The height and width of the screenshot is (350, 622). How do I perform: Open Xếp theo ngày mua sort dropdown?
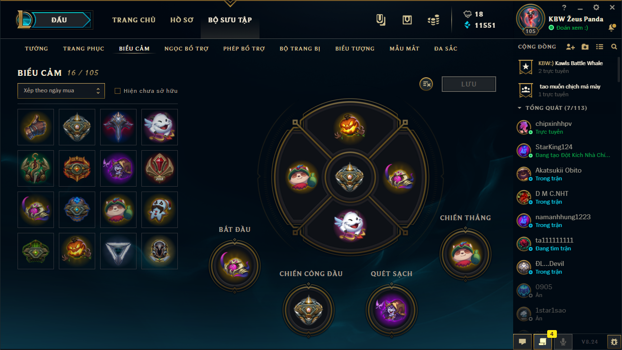tap(61, 91)
